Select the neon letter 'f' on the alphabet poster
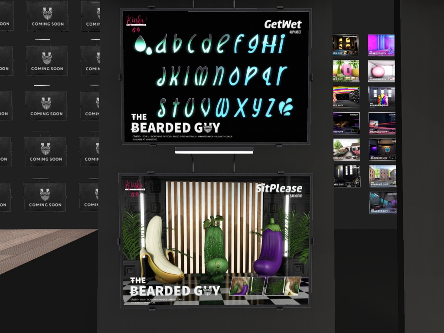 [x=239, y=43]
